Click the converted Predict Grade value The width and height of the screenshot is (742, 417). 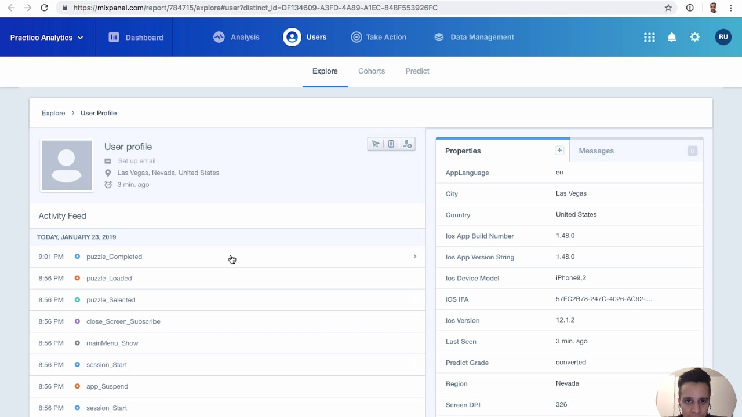tap(571, 363)
